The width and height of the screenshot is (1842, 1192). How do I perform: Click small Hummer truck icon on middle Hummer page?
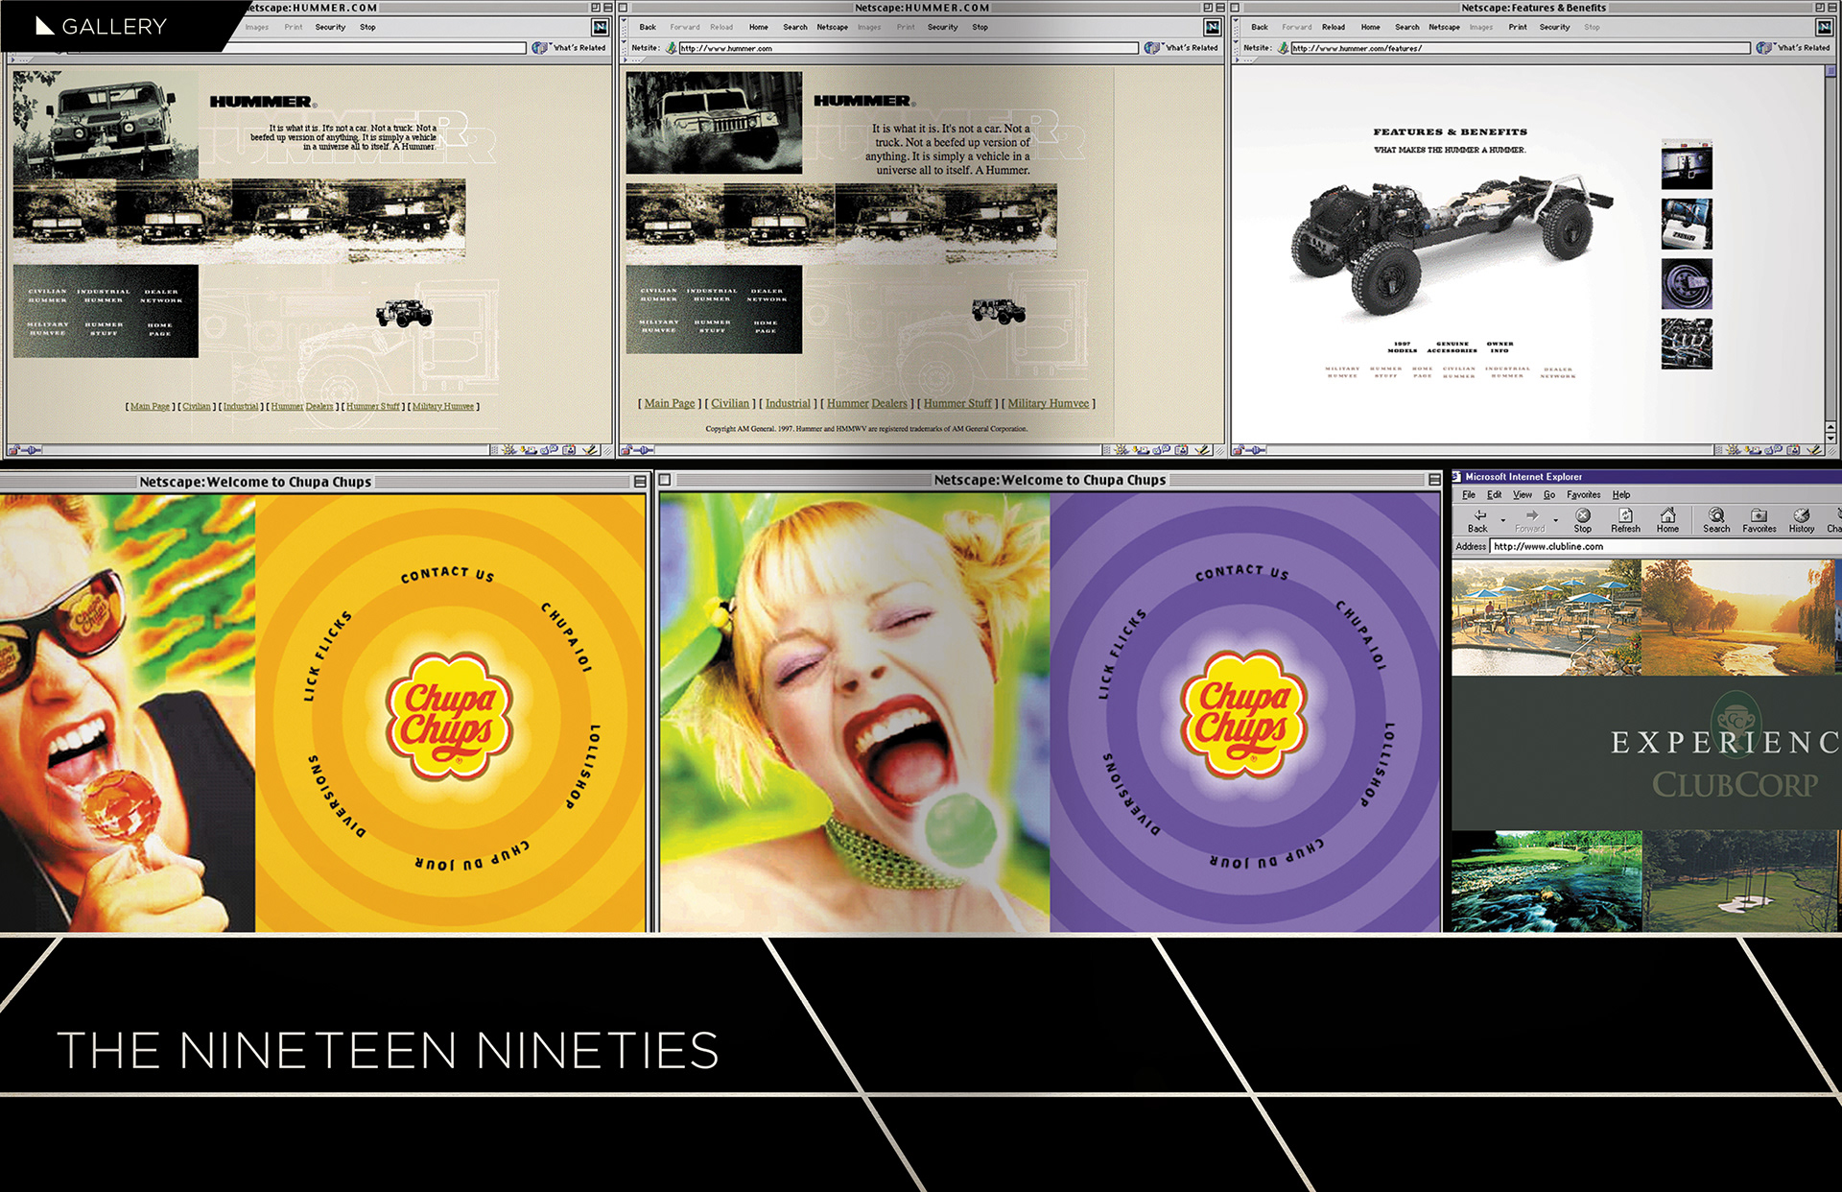click(x=999, y=311)
